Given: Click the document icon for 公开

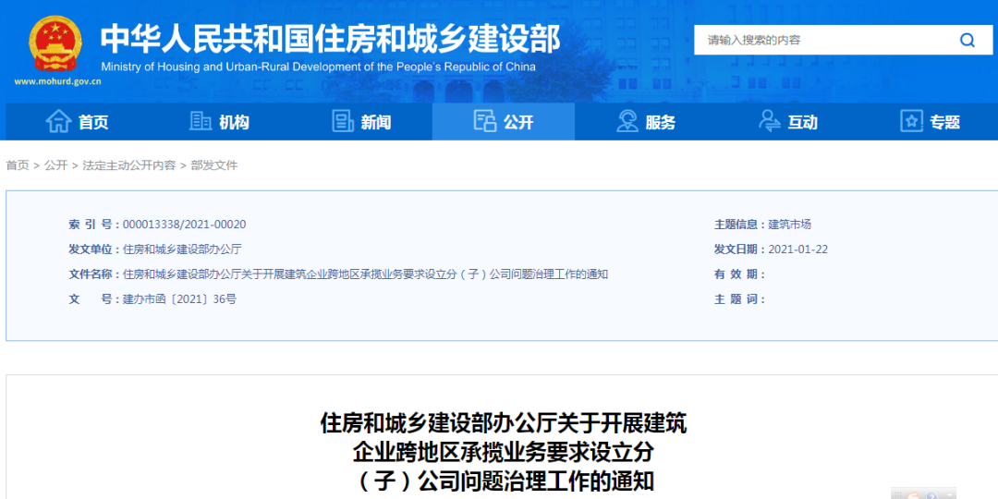Looking at the screenshot, I should 485,121.
